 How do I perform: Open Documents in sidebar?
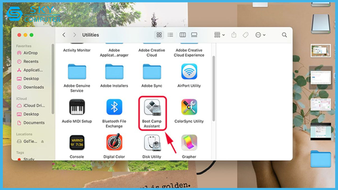point(34,123)
